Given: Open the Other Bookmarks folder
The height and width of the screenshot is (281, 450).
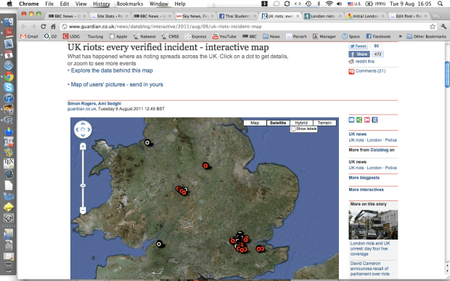Looking at the screenshot, I should pyautogui.click(x=427, y=36).
